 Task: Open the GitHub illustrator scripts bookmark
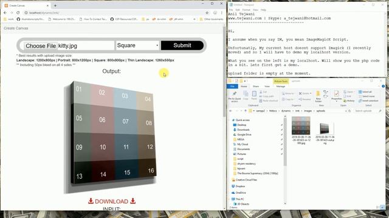30,19
